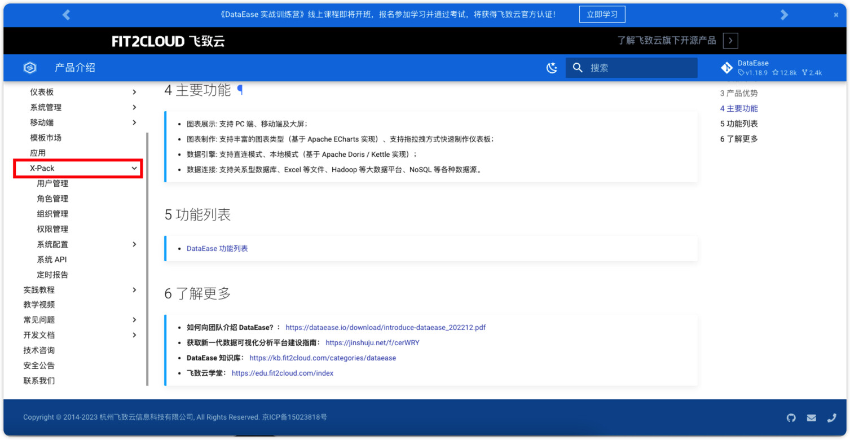Expand the 实践教程 section
Viewport: 850px width, 440px height.
(x=134, y=290)
